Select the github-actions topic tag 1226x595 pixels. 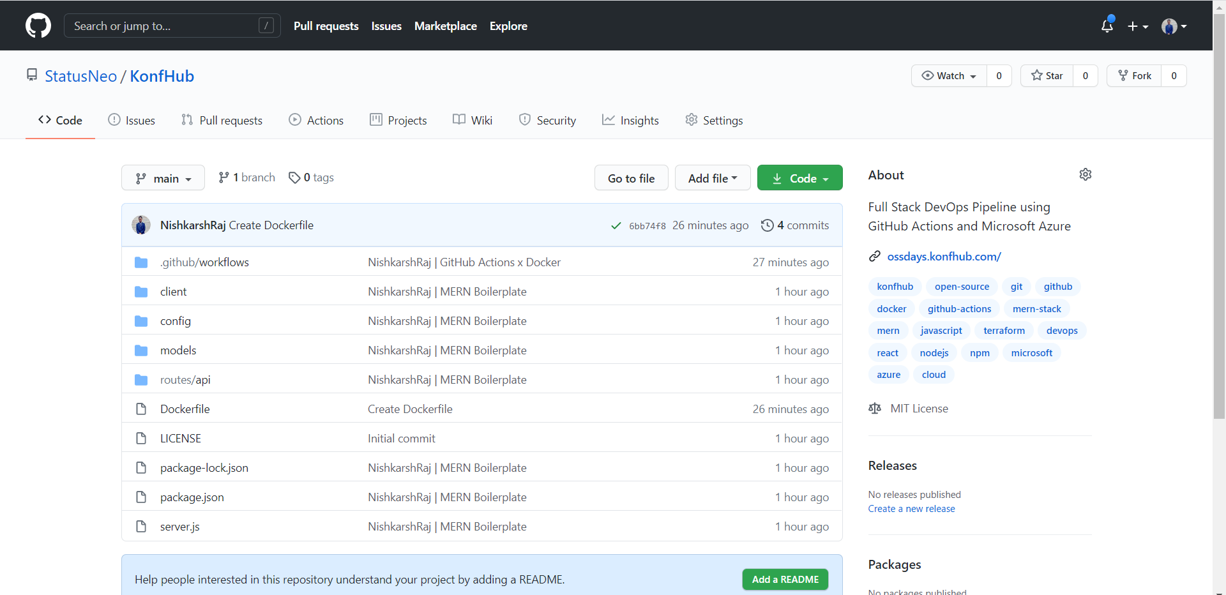(x=959, y=309)
